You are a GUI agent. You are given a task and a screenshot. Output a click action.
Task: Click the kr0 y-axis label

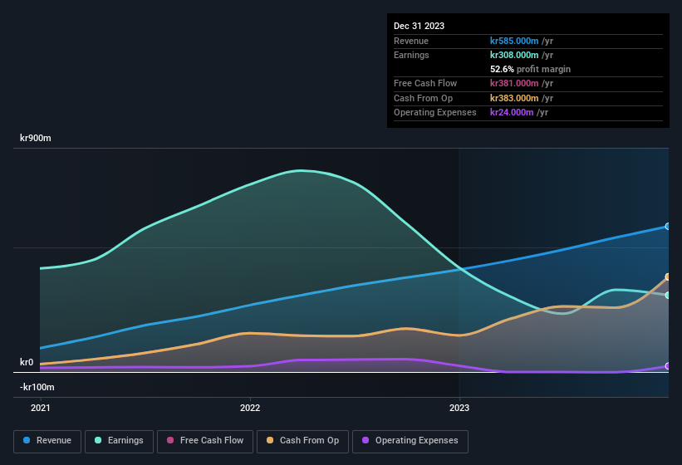(x=27, y=362)
